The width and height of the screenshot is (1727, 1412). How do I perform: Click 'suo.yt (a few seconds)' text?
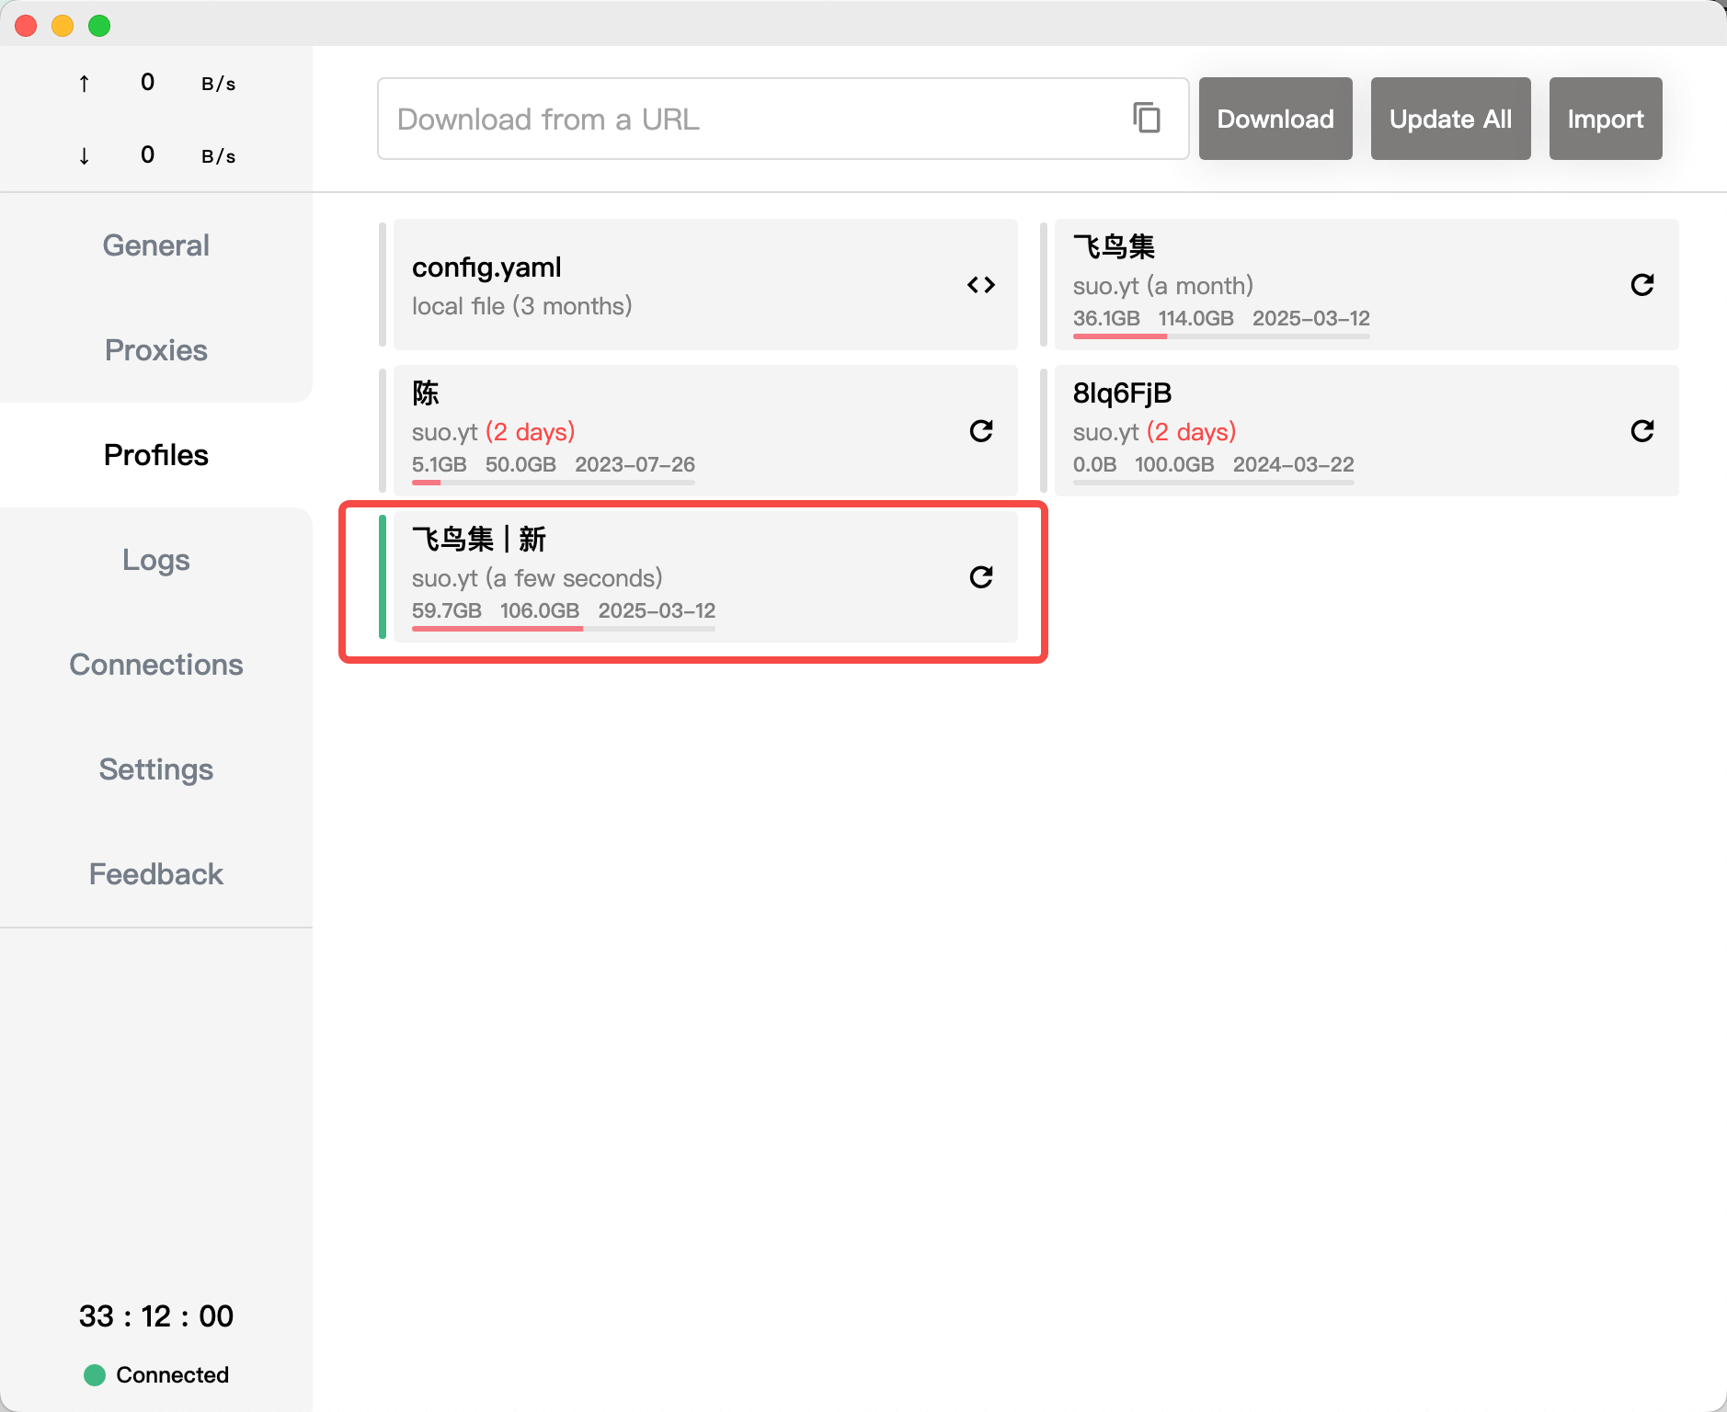click(x=537, y=578)
